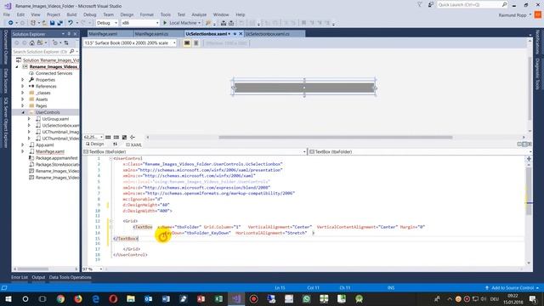544x306 pixels.
Task: Toggle the snap to gridlines icon
Action: (x=116, y=138)
